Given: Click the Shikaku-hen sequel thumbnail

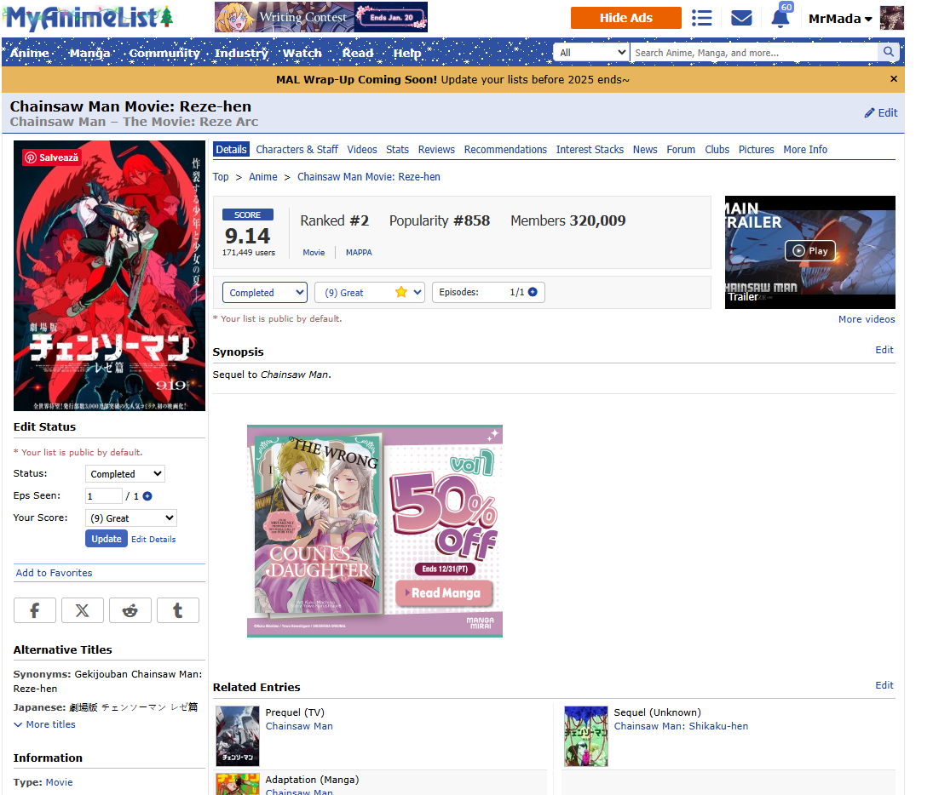Looking at the screenshot, I should click(x=586, y=736).
